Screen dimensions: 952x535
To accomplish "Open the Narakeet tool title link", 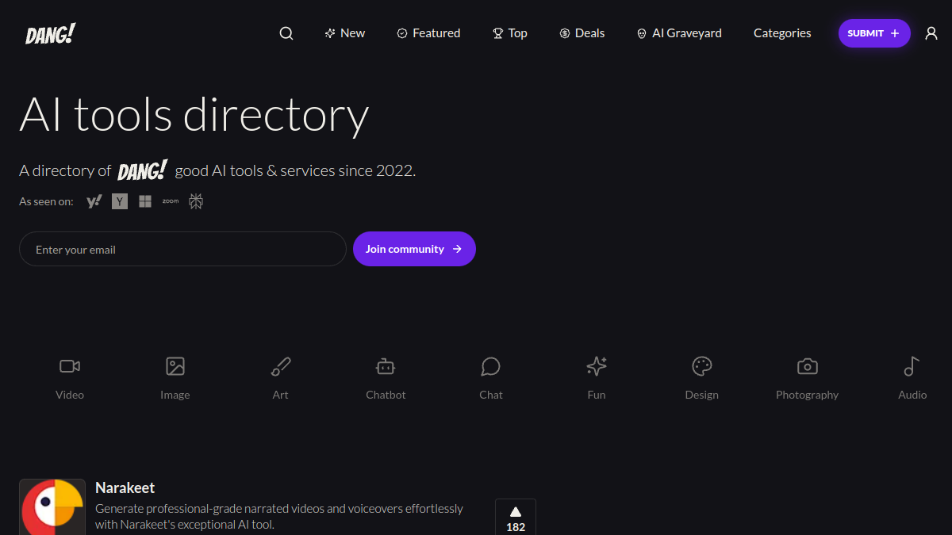I will [125, 487].
